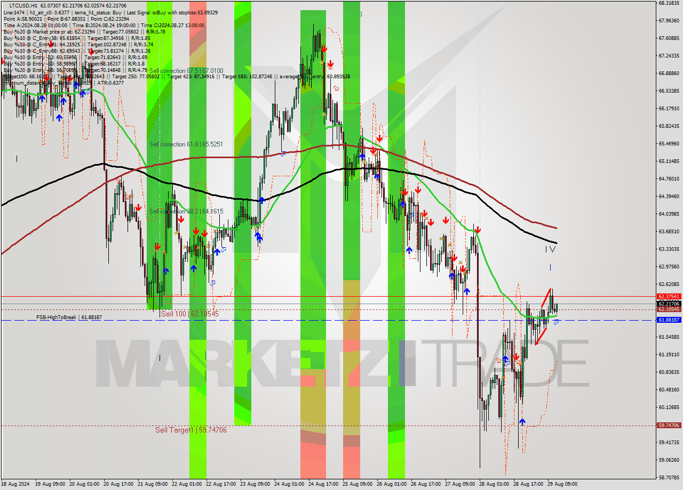Click the 'Time C:2024.08.27 13:00:00' text

click(173, 25)
